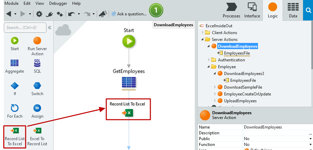Select DownloadEmployees3 action

coord(244,74)
